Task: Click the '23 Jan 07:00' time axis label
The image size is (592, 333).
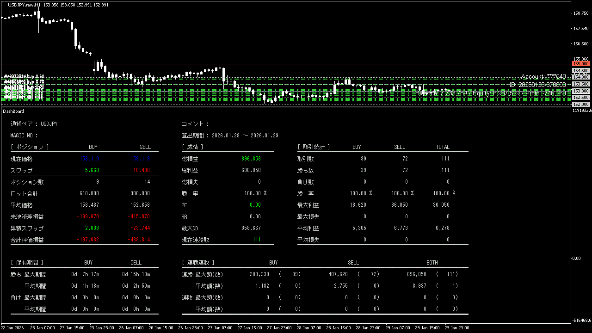Action: (43, 327)
